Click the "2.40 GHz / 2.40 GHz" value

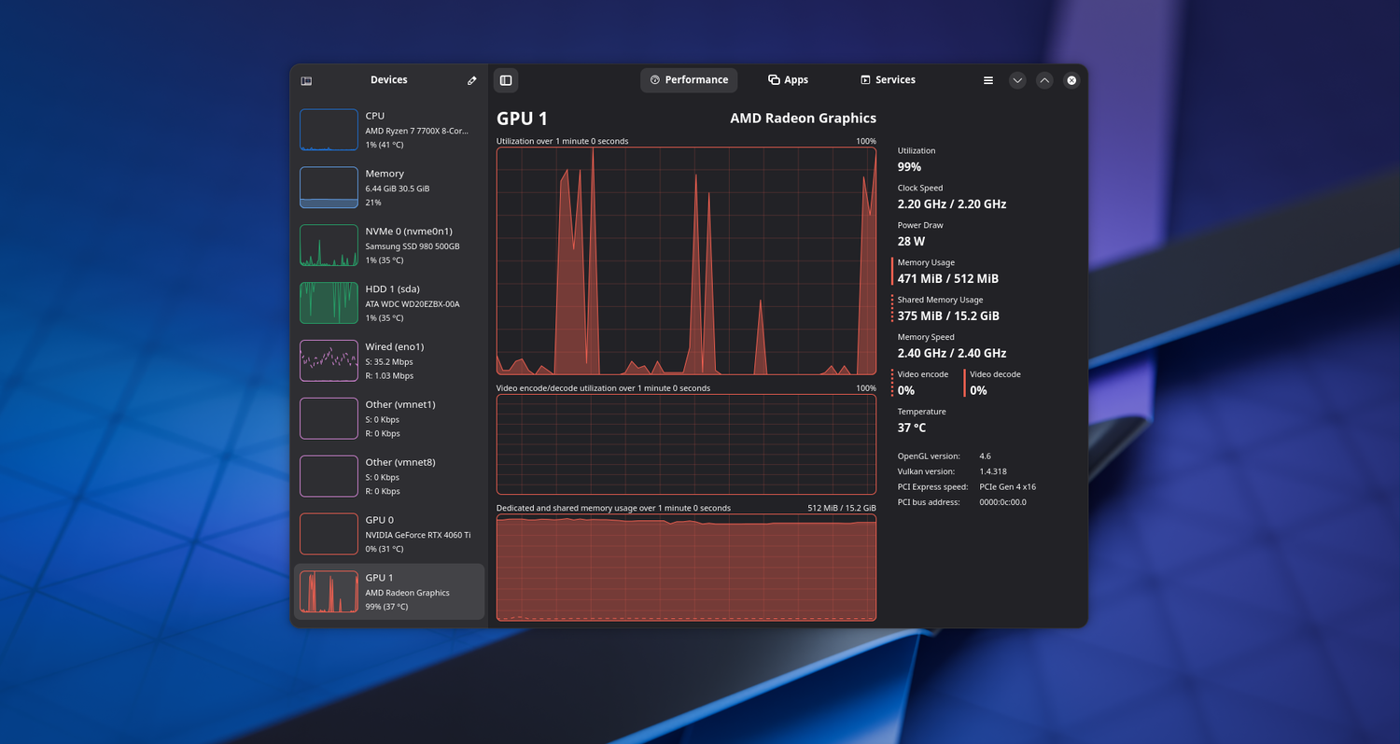pyautogui.click(x=952, y=354)
